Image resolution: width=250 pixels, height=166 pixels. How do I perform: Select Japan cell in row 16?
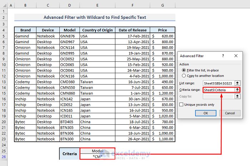[97, 99]
